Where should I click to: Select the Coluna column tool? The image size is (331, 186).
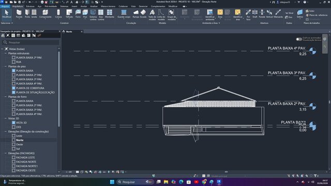tap(58, 14)
